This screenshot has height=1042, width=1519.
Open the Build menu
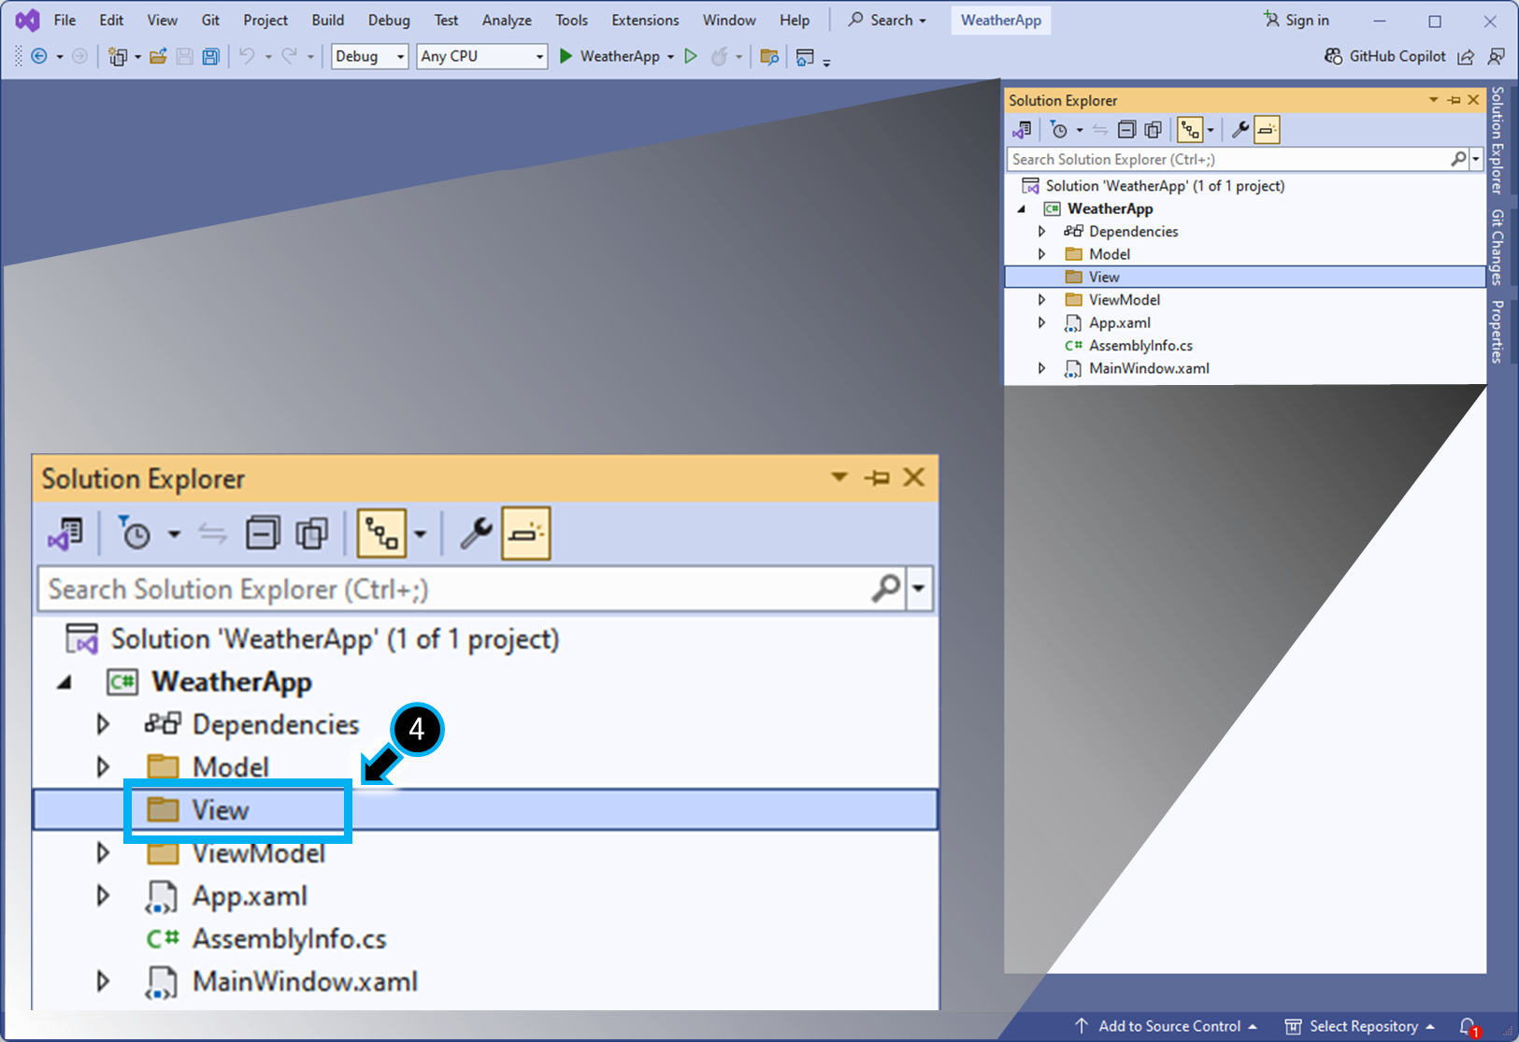328,20
